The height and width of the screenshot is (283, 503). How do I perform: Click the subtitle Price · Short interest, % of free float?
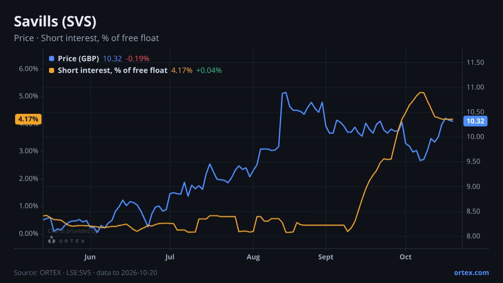point(86,38)
